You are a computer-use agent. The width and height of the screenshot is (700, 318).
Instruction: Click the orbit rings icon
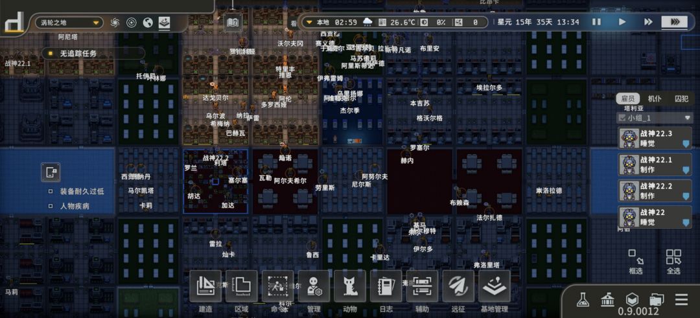click(x=131, y=23)
